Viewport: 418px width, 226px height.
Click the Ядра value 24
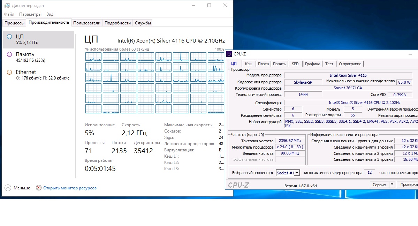click(x=221, y=137)
